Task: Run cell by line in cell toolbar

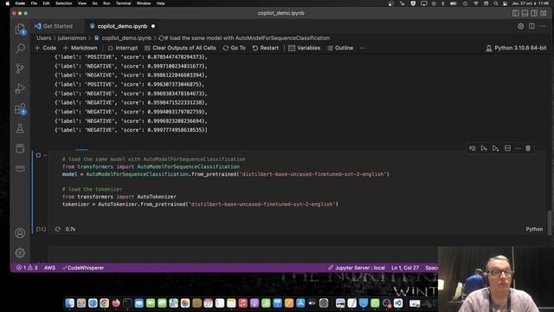Action: (x=473, y=148)
